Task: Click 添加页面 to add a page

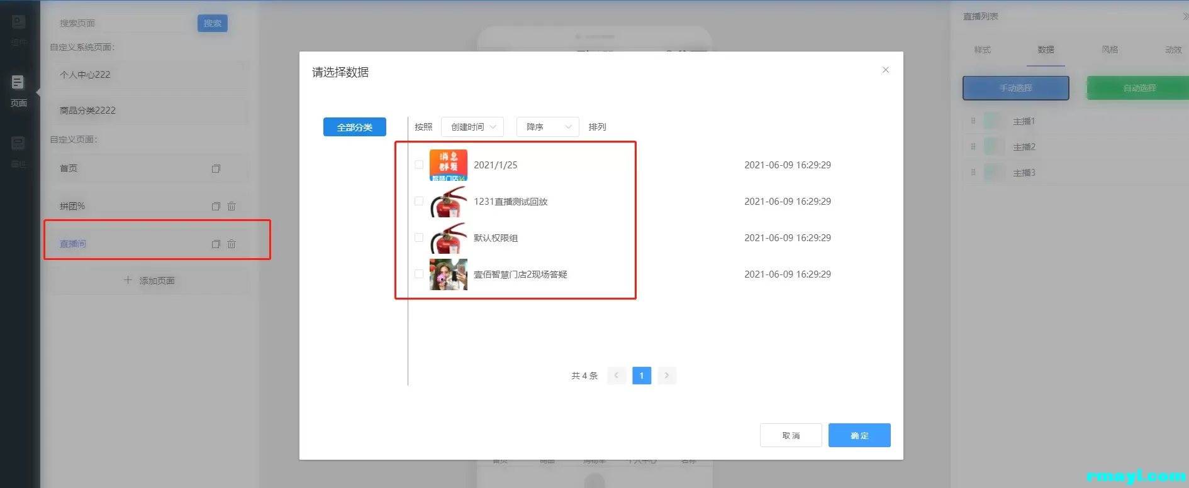Action: [149, 280]
